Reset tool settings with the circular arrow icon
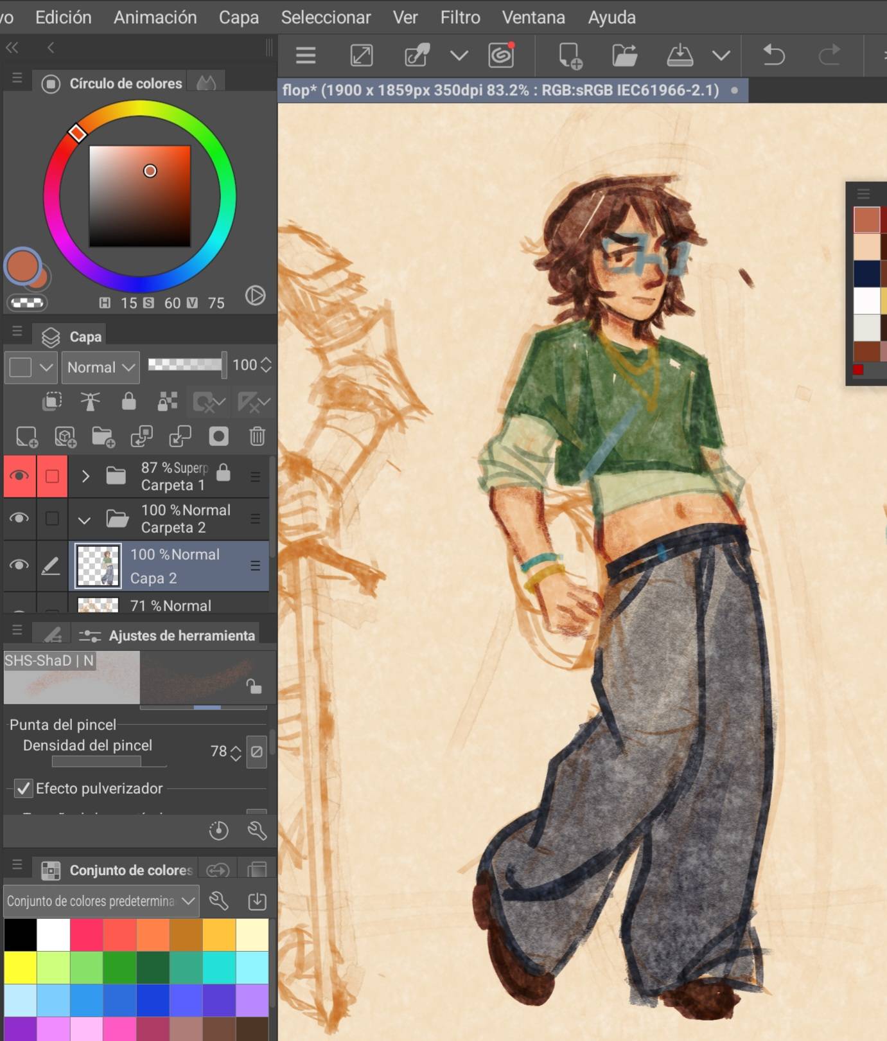The height and width of the screenshot is (1041, 887). (218, 831)
